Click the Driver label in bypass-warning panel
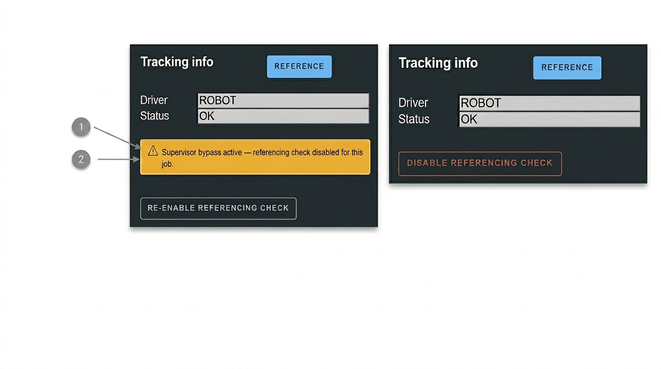This screenshot has width=661, height=369. (154, 100)
